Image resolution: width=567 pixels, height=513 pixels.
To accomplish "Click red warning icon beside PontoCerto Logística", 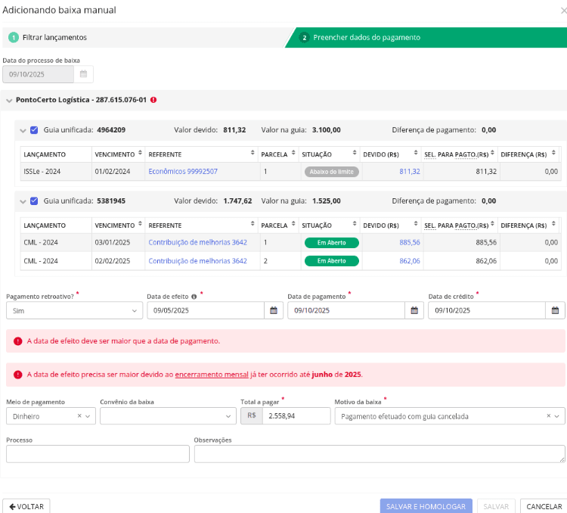I will [x=153, y=100].
